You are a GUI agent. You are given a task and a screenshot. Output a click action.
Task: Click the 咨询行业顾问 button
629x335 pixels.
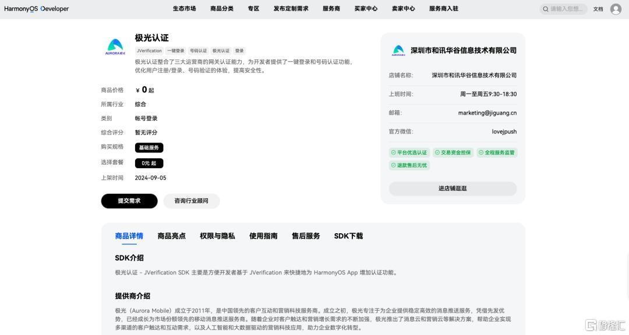(x=192, y=201)
